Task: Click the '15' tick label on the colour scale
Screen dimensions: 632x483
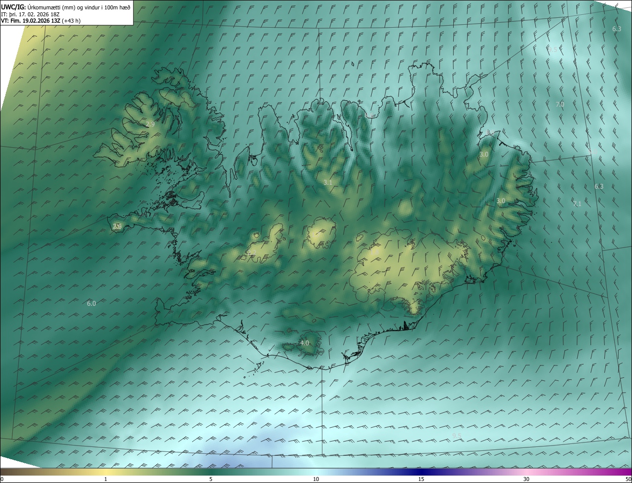Action: [421, 479]
